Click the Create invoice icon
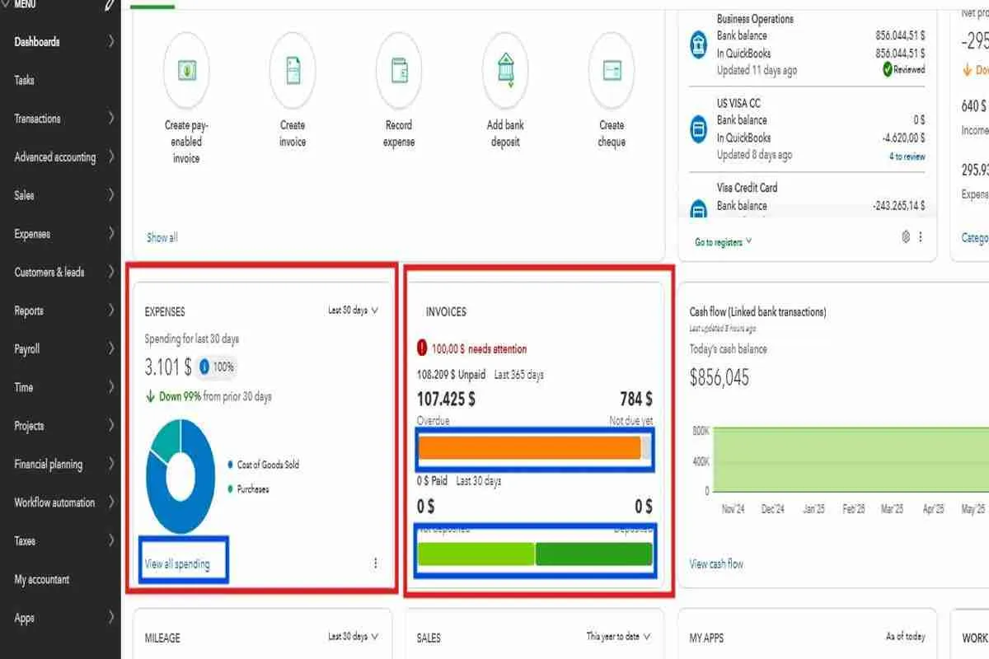This screenshot has width=989, height=659. (x=292, y=70)
